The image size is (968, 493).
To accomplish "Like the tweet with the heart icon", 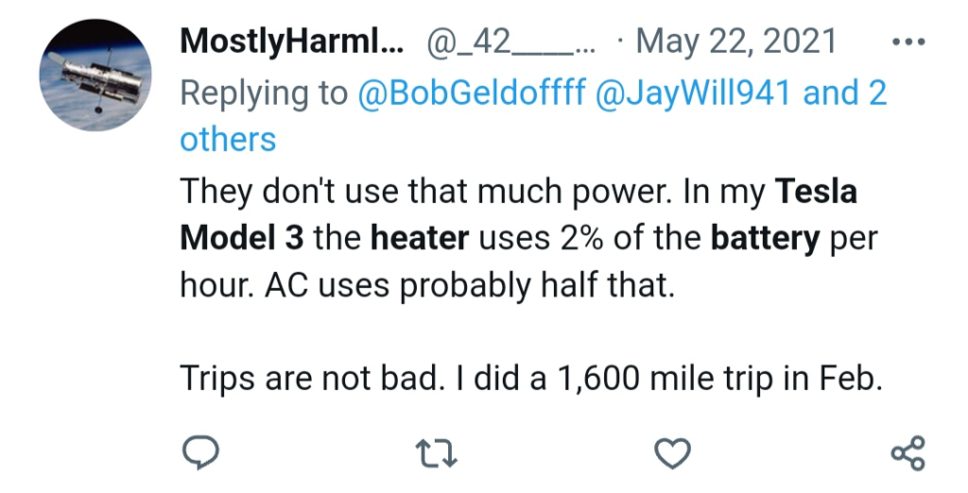I will pos(673,454).
